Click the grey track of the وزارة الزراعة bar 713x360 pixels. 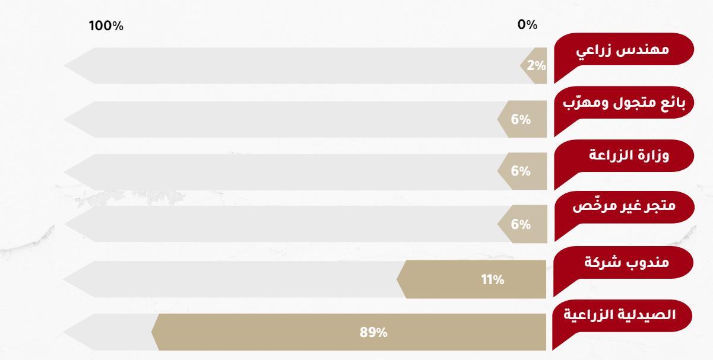click(x=282, y=173)
